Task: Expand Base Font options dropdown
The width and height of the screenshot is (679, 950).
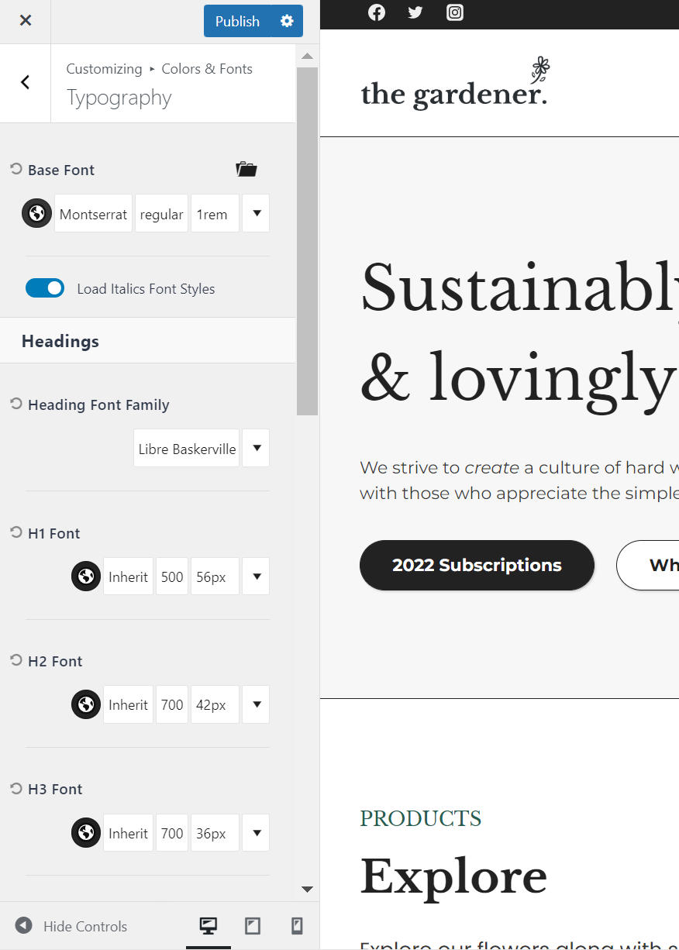Action: point(256,213)
